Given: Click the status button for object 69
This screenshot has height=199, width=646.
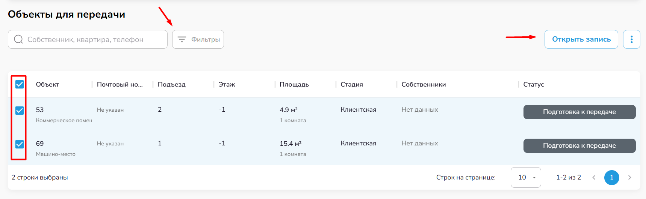Looking at the screenshot, I should click(579, 146).
